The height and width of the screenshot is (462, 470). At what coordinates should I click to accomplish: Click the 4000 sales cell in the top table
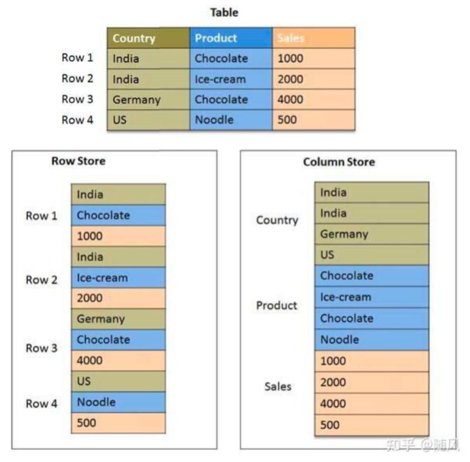[314, 100]
